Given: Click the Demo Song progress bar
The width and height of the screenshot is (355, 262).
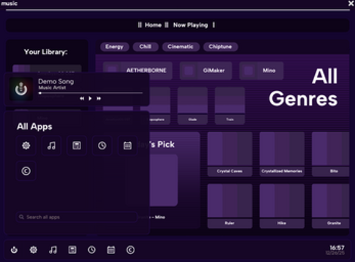Looking at the screenshot, I should 91,93.
